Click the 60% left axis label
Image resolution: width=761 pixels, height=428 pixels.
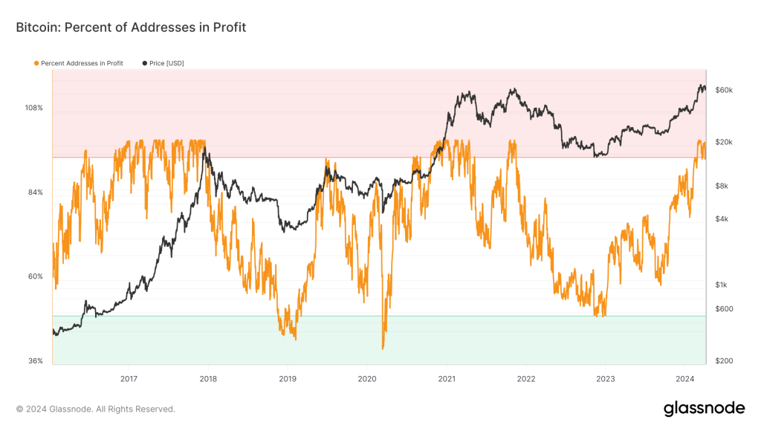click(x=36, y=276)
